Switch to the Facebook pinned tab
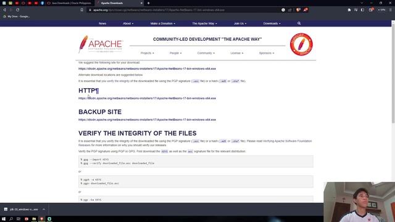Image resolution: width=395 pixels, height=222 pixels. (x=43, y=3)
